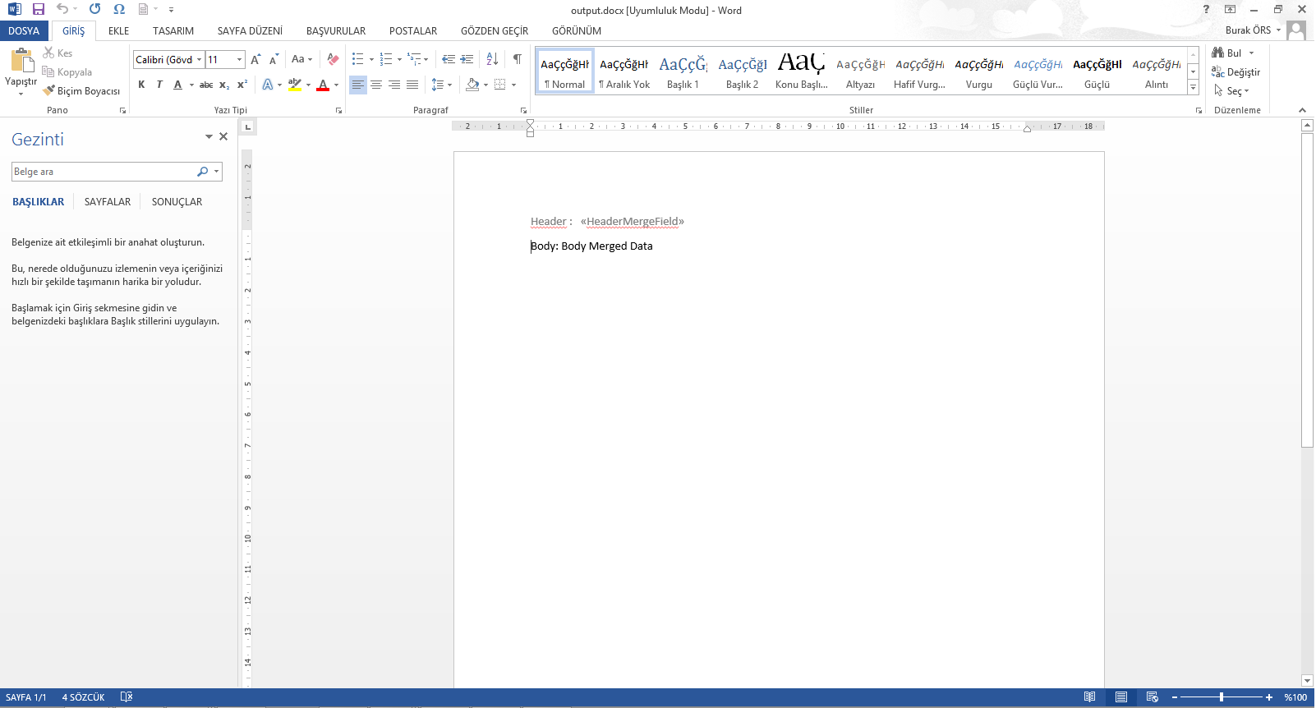Activate the Biçim Boyacısı format painter

click(x=81, y=91)
